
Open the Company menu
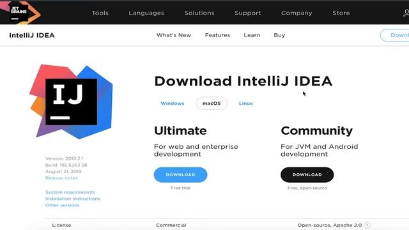coord(297,13)
